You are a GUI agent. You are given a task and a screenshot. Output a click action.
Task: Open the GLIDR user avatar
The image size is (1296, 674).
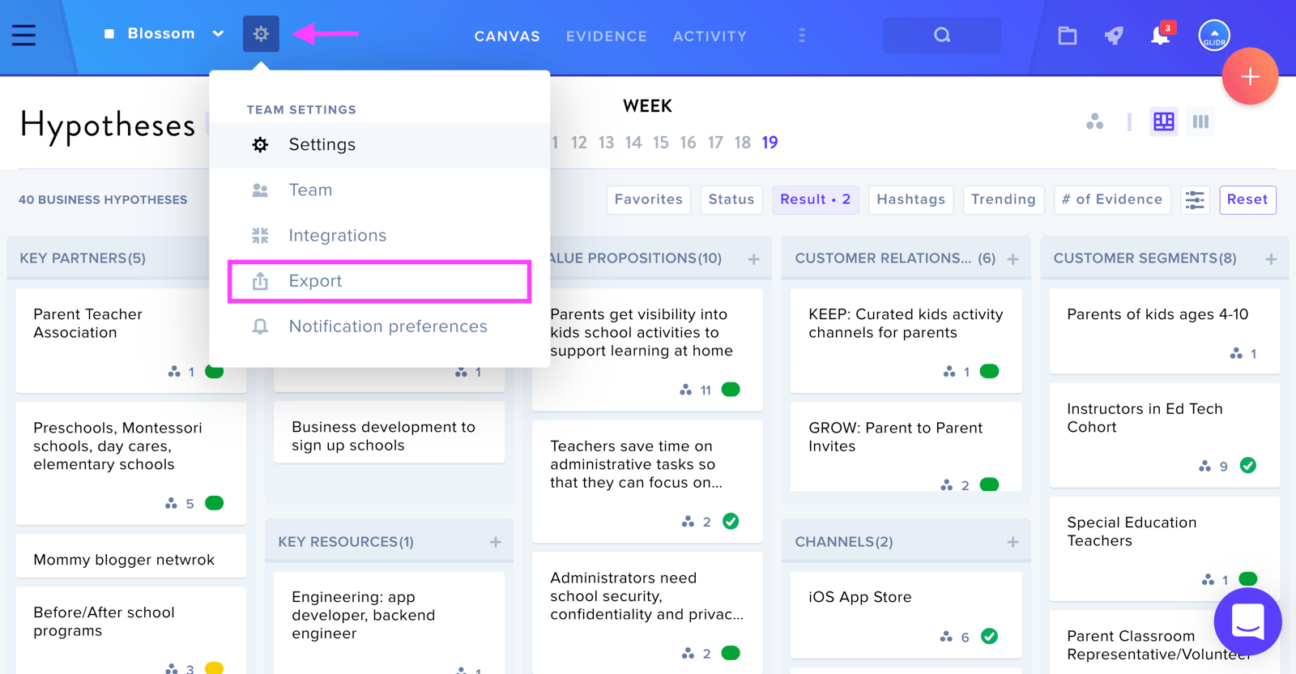click(1214, 35)
